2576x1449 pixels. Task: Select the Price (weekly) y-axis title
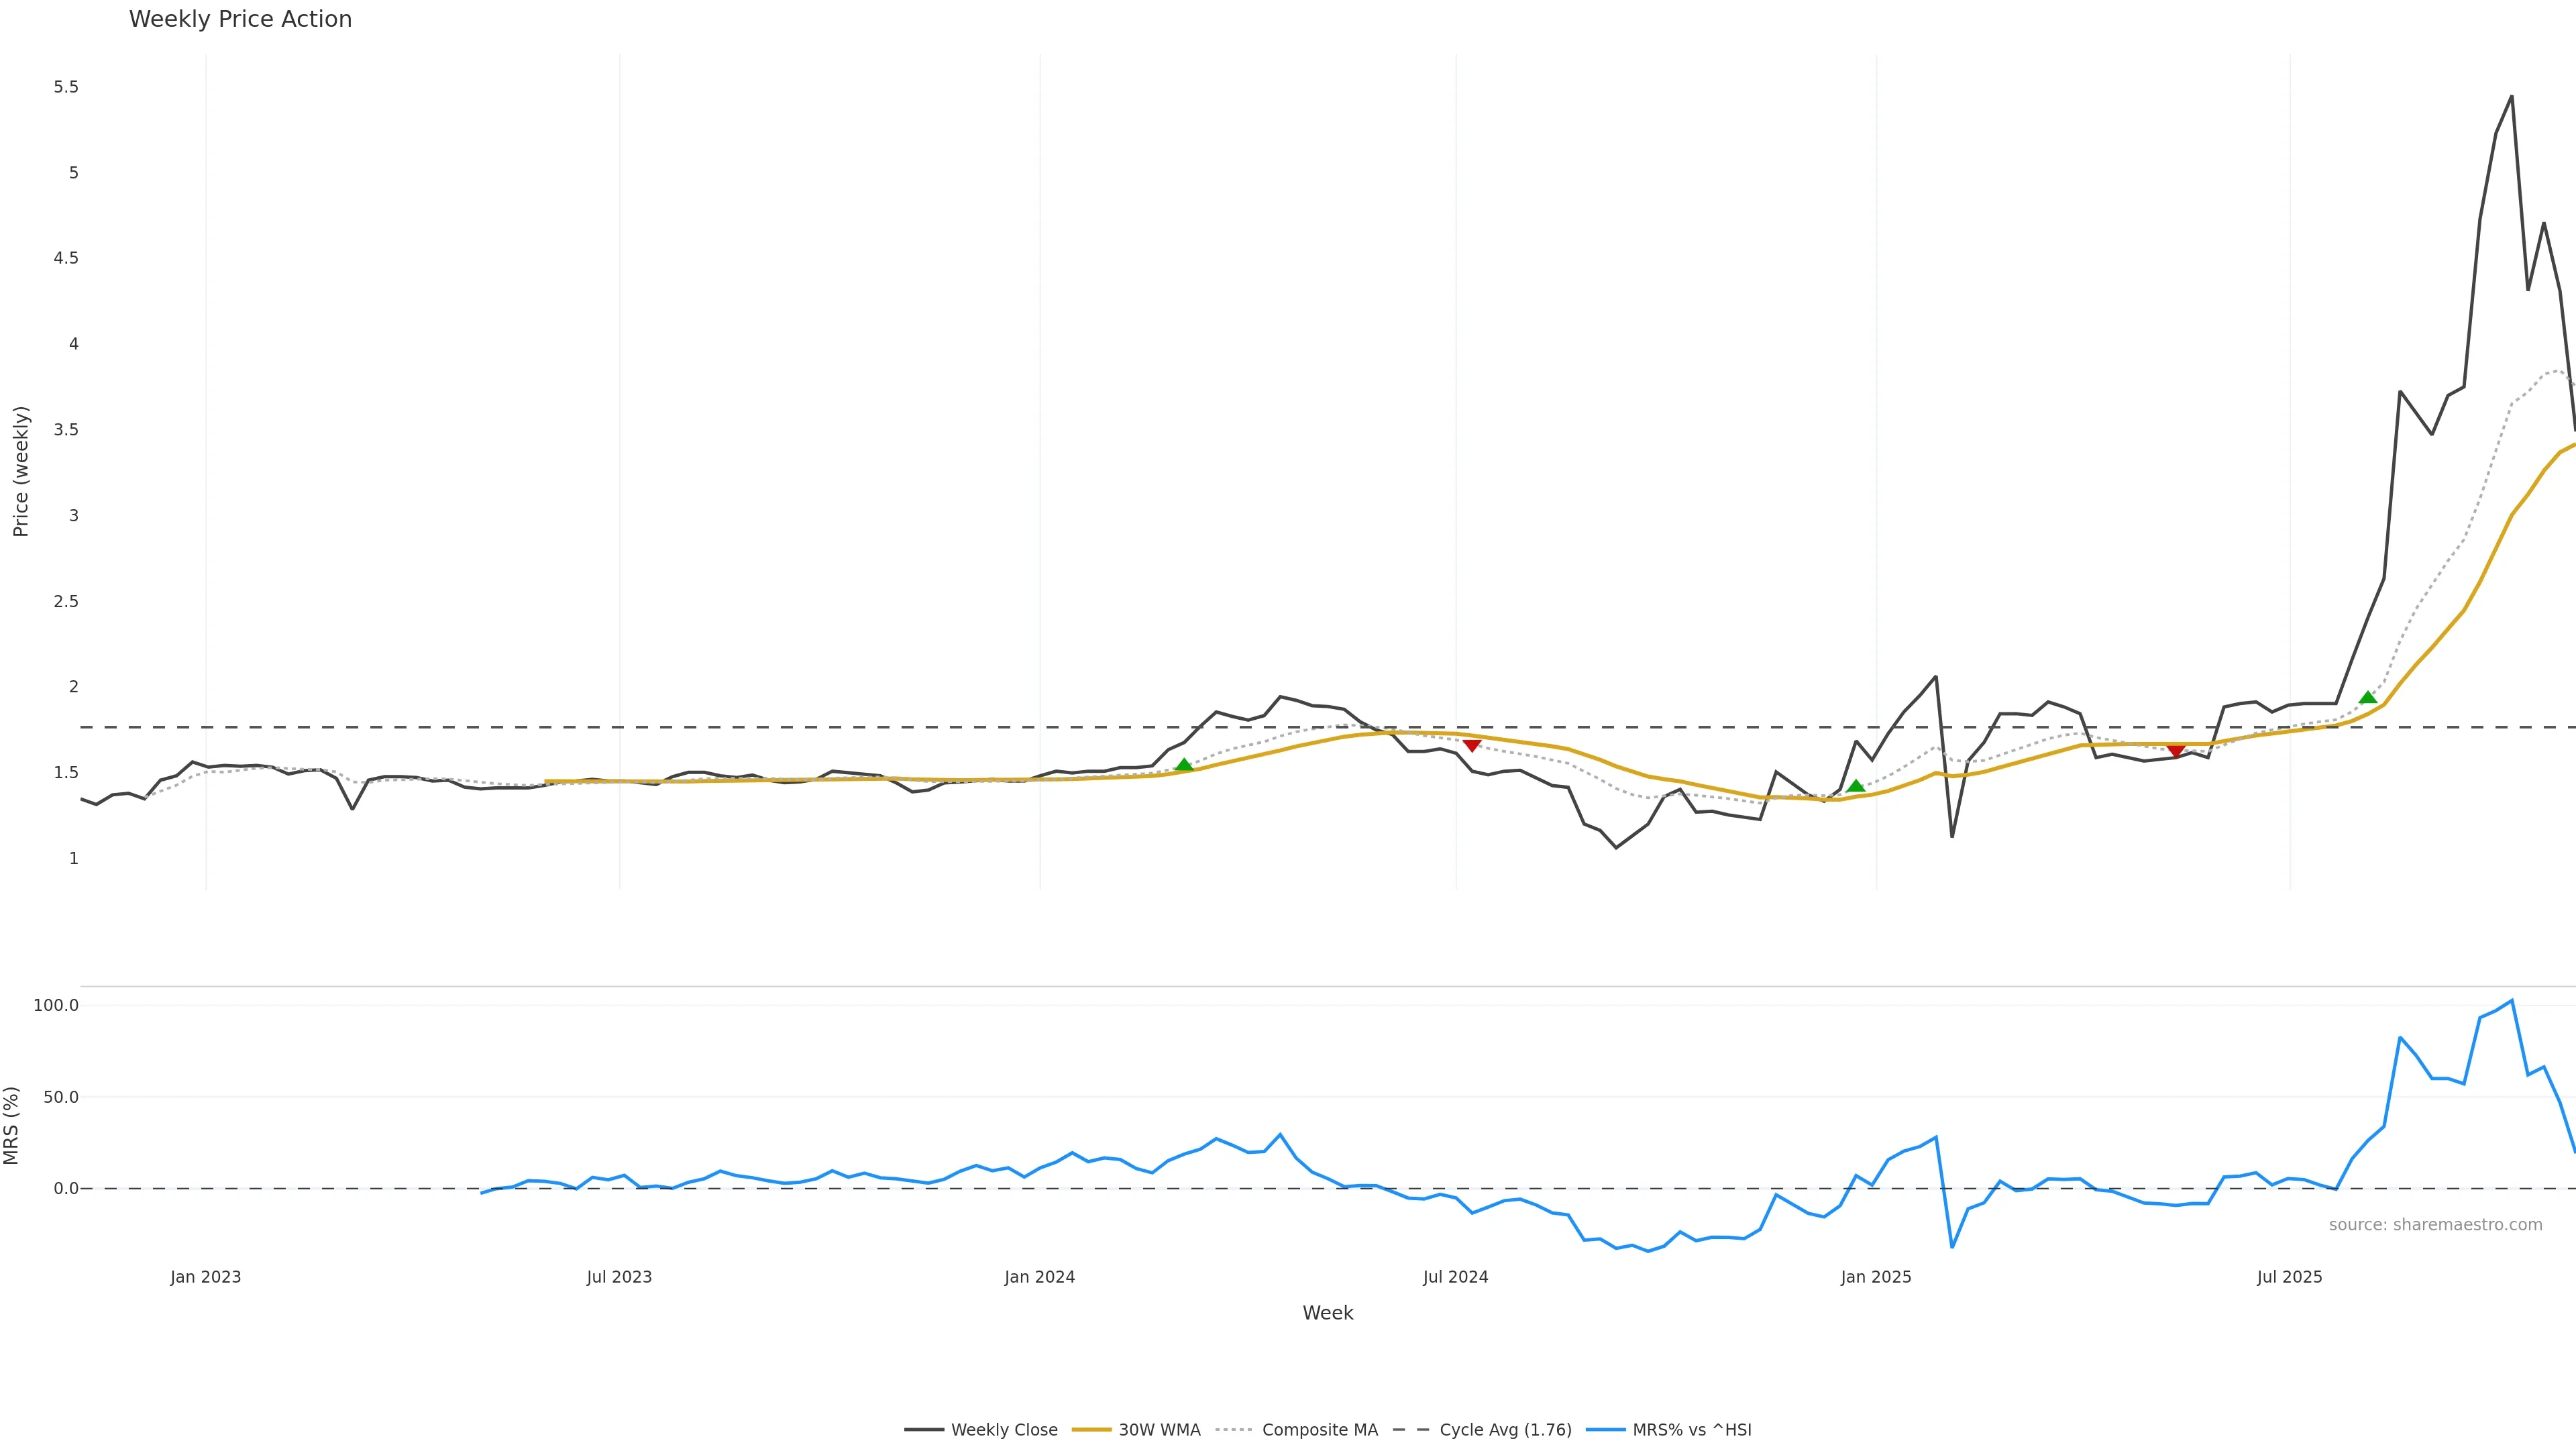click(21, 471)
